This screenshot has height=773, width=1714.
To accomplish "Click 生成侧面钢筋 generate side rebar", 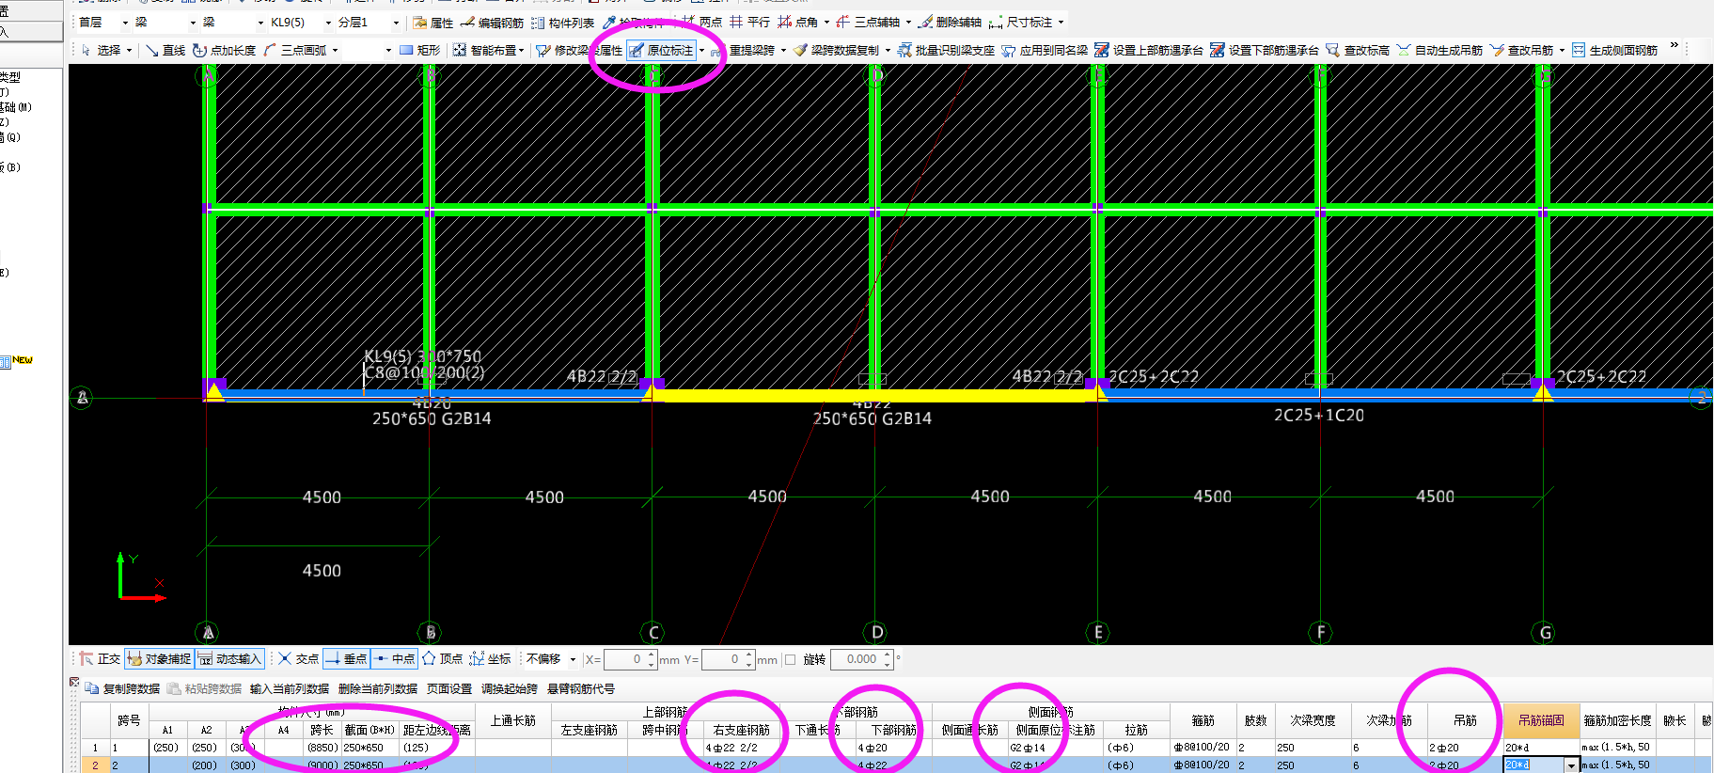I will pyautogui.click(x=1614, y=50).
